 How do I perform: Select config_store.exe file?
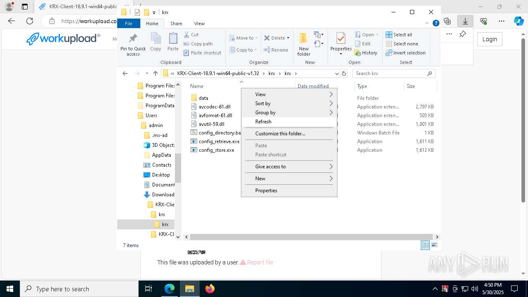pos(212,150)
